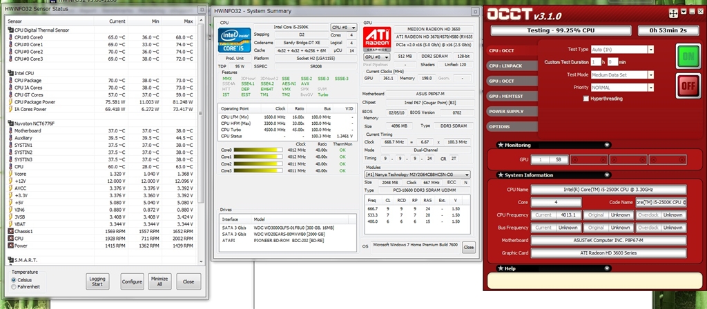This screenshot has height=309, width=707.
Task: Click the custom test duration hours field
Action: coord(596,62)
